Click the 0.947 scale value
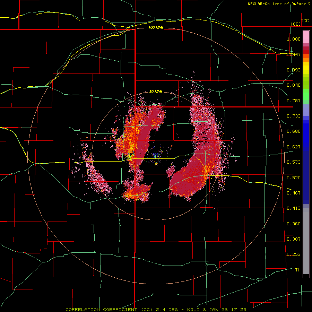Image resolution: width=312 pixels, height=312 pixels. click(294, 54)
